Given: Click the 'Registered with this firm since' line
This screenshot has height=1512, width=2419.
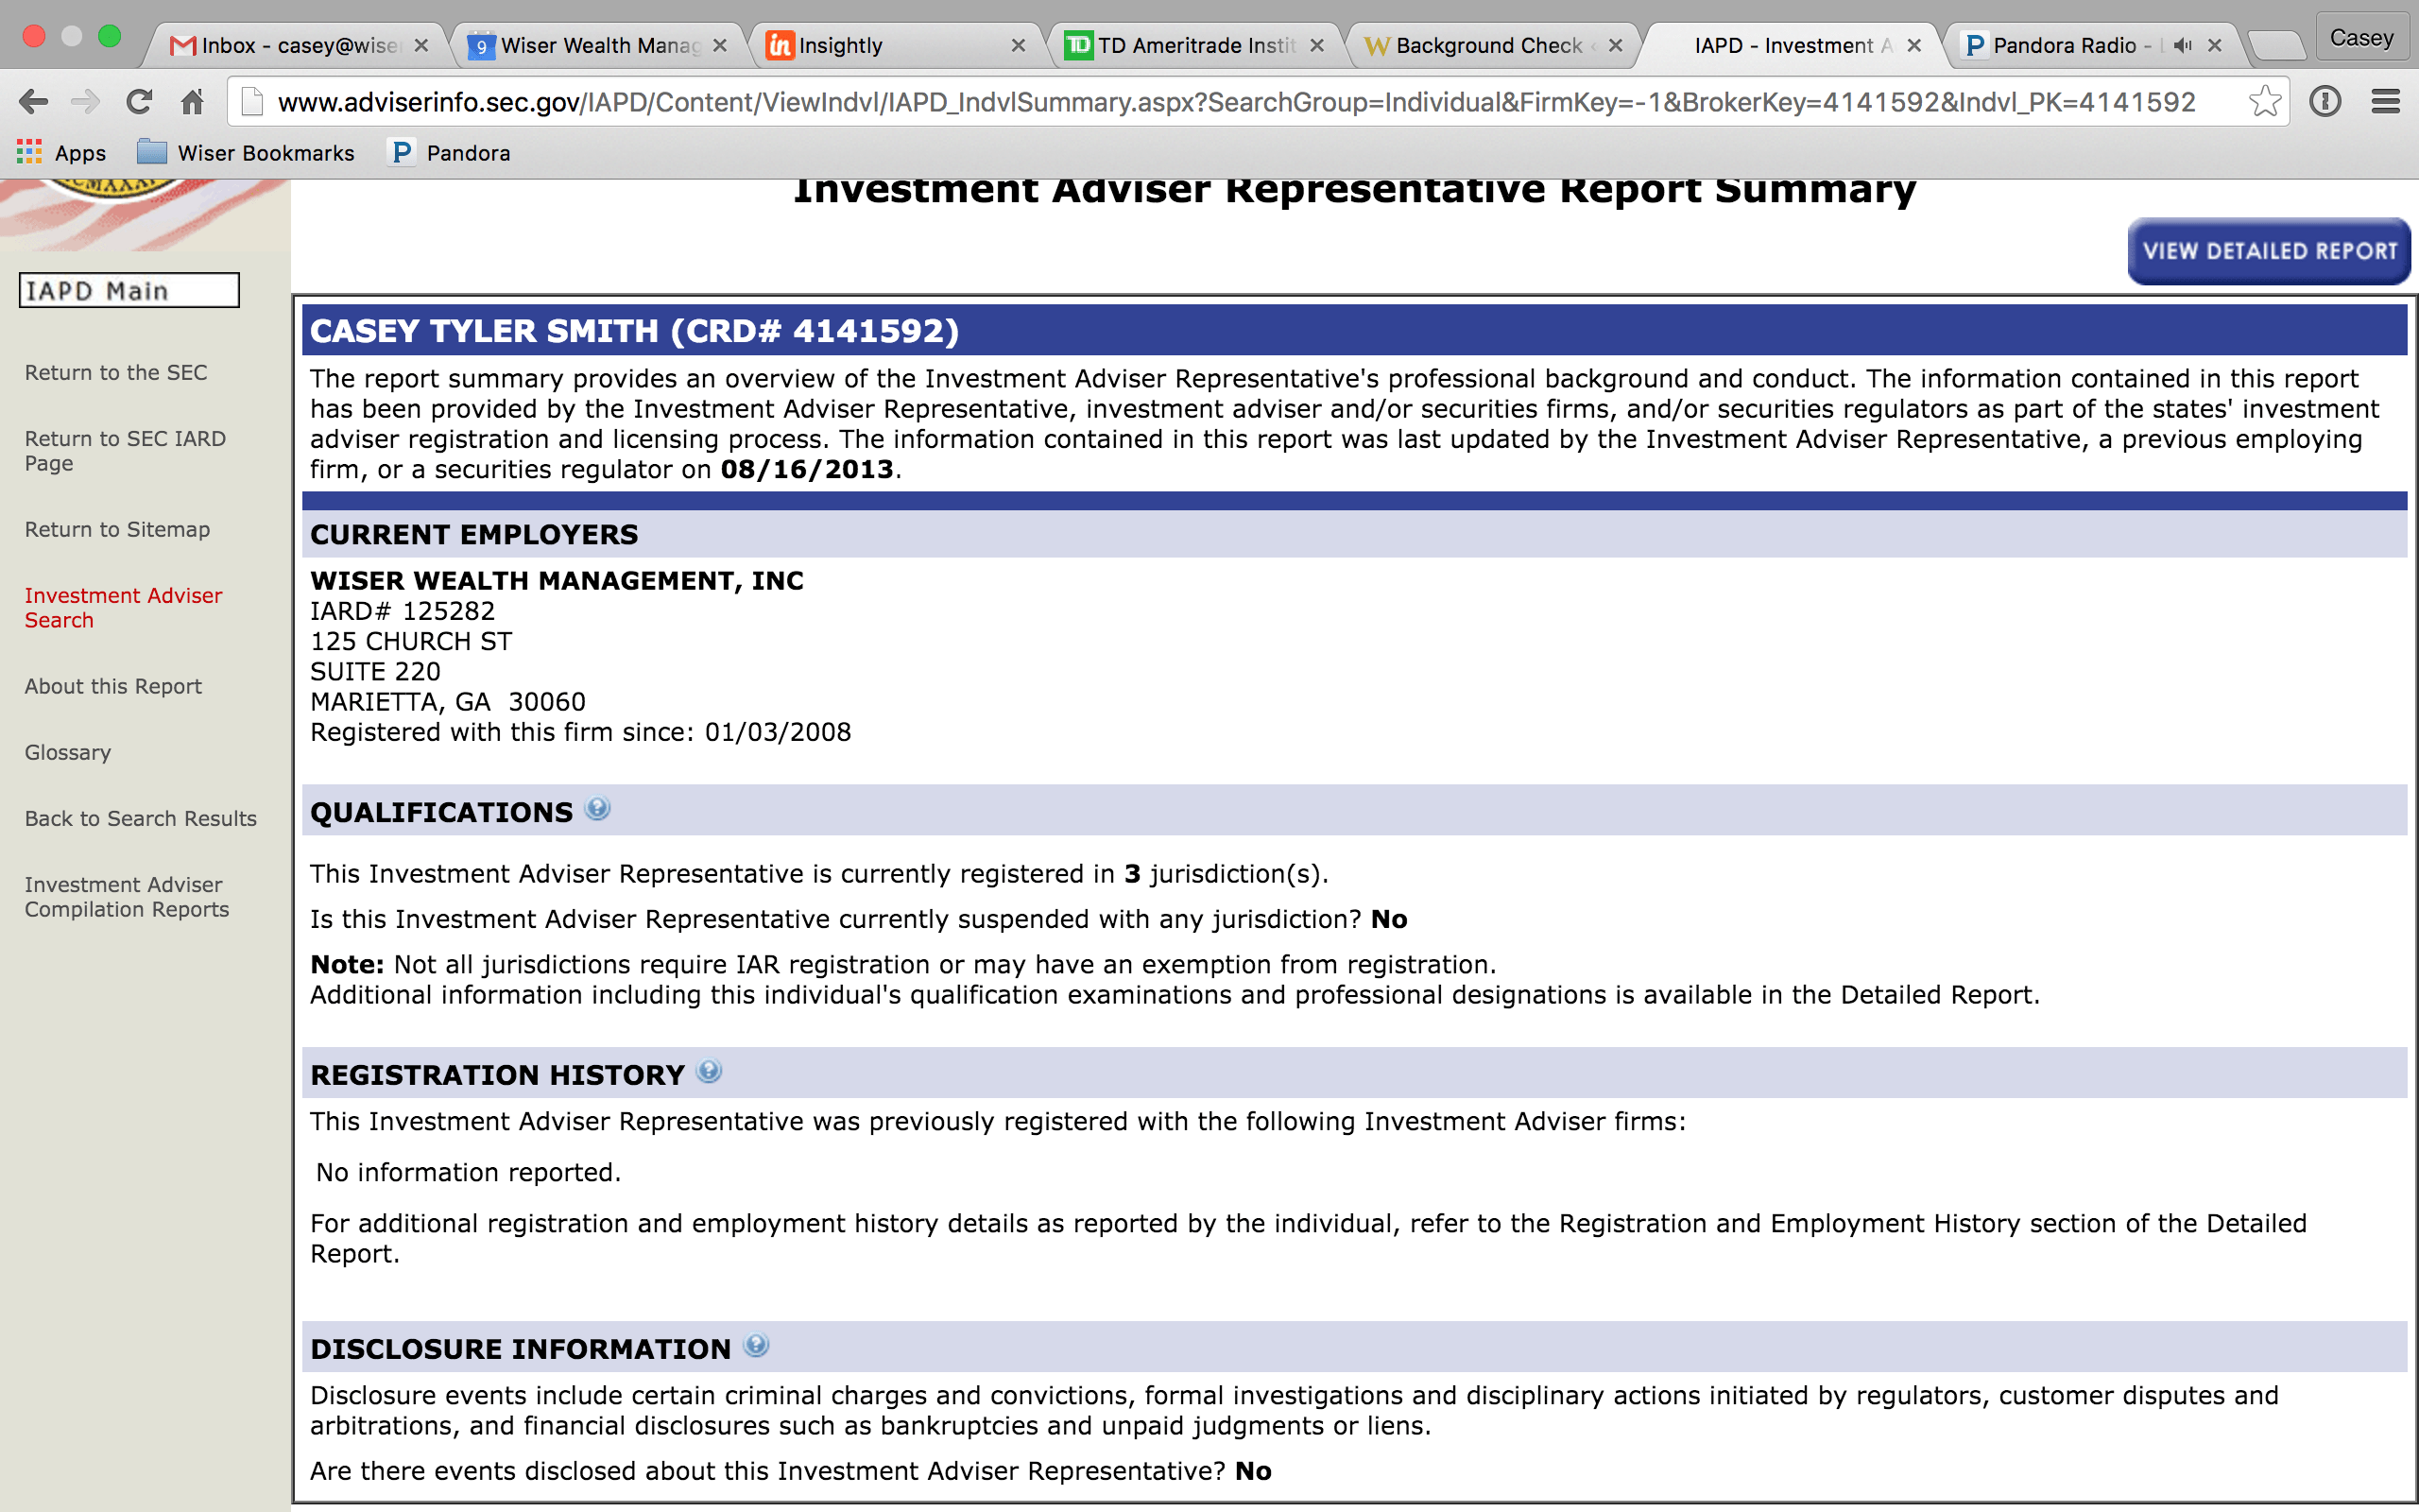Looking at the screenshot, I should pos(581,732).
